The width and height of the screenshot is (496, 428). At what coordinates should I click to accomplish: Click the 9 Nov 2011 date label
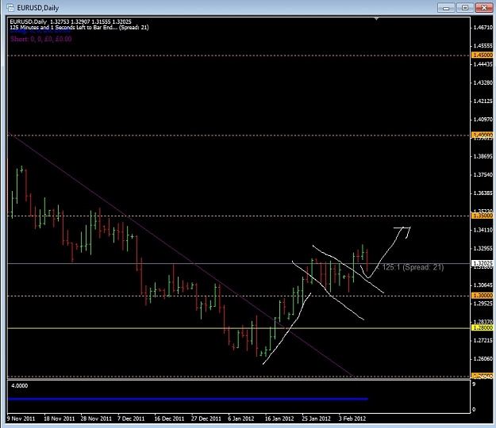[x=21, y=418]
